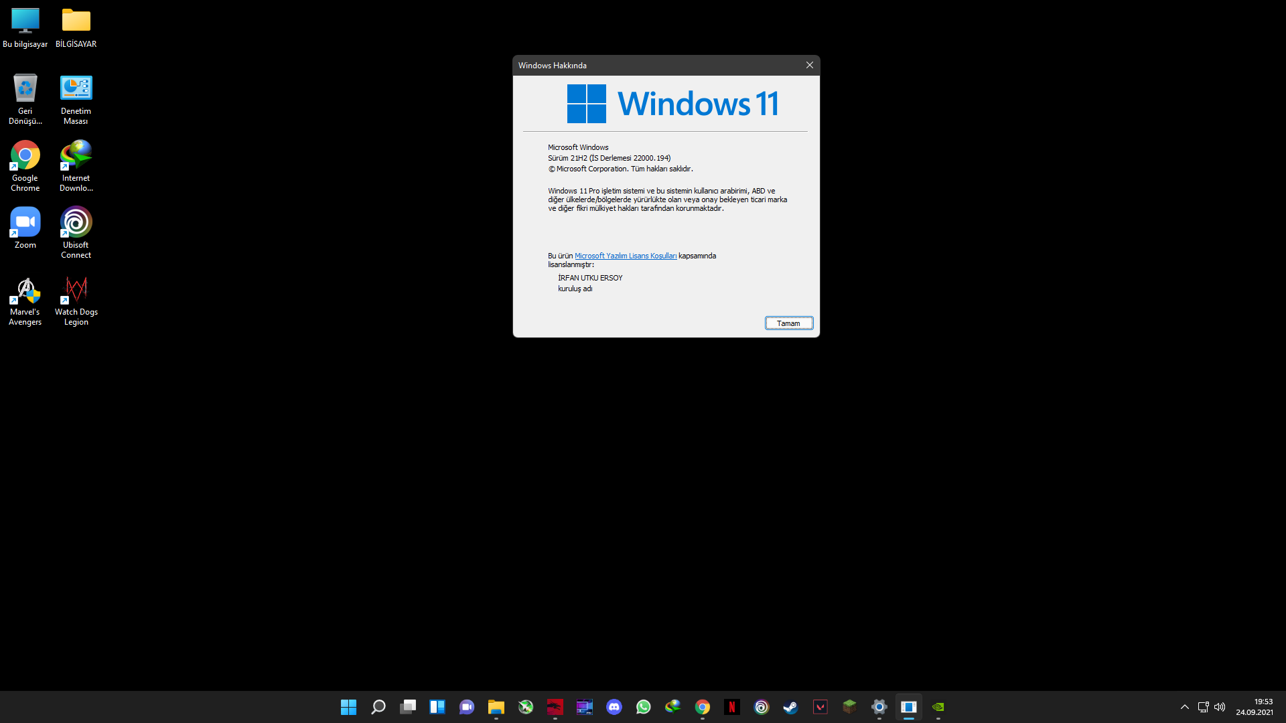Open Microsoft Yazılım Lisans Koşulları link
Viewport: 1286px width, 723px height.
tap(625, 256)
